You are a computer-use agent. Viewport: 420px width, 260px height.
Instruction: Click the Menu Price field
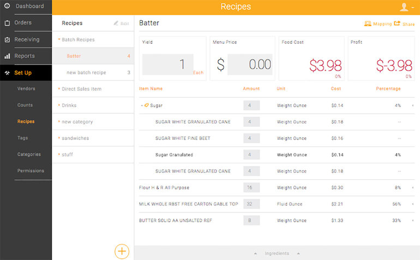click(250, 64)
